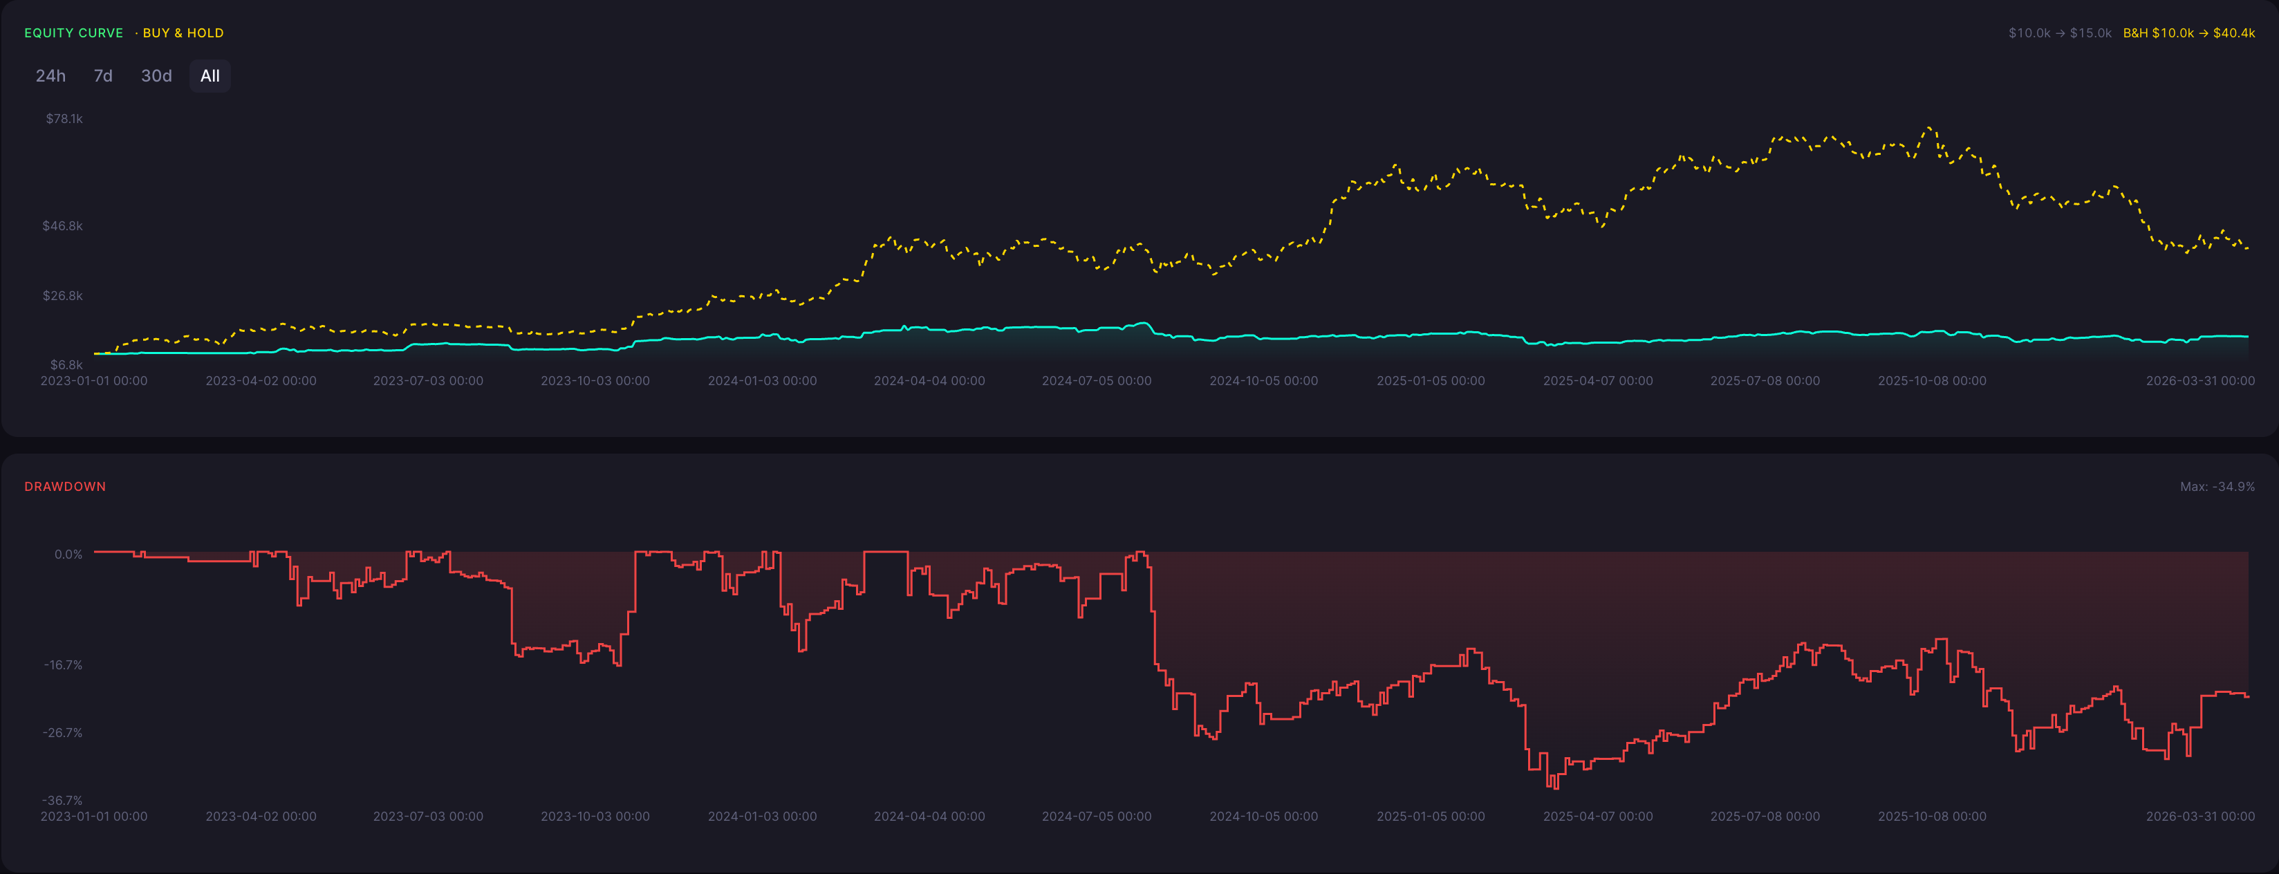The image size is (2279, 874).
Task: Click the $78.1k equity axis label
Action: 64,118
